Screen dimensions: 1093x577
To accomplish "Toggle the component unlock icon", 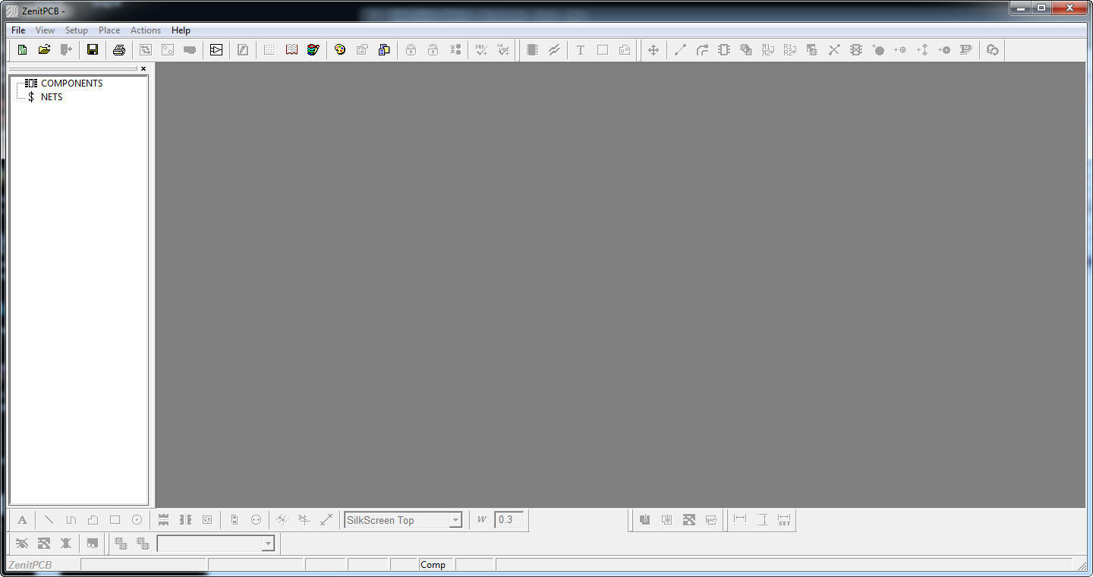I will tap(433, 49).
